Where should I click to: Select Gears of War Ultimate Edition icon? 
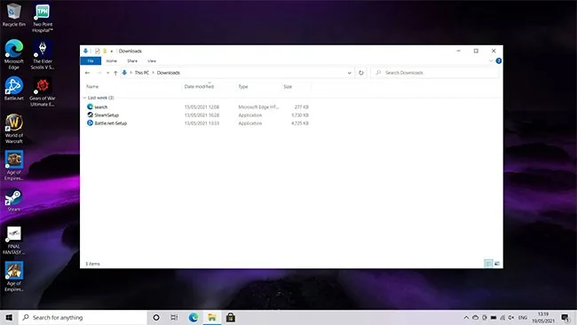43,91
